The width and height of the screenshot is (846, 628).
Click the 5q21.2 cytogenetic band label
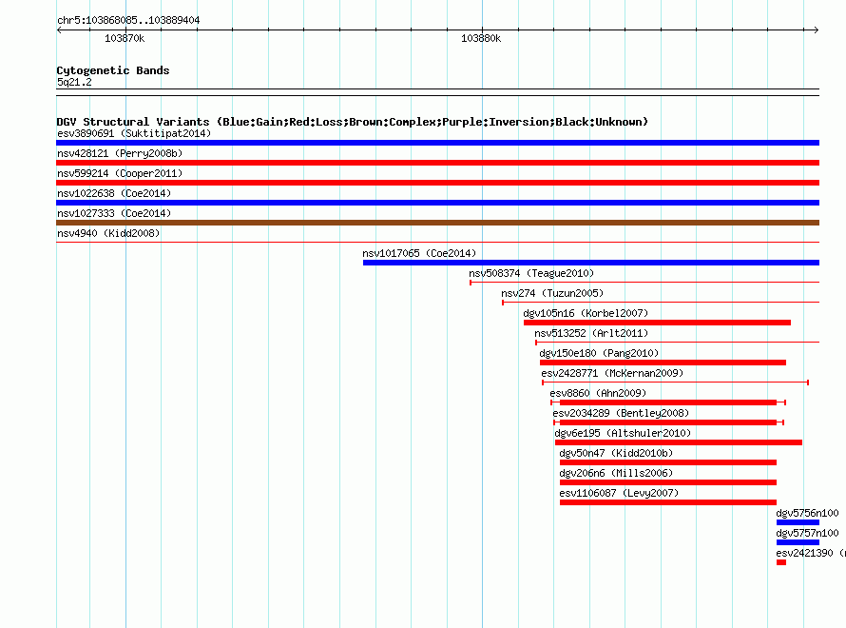coord(74,82)
